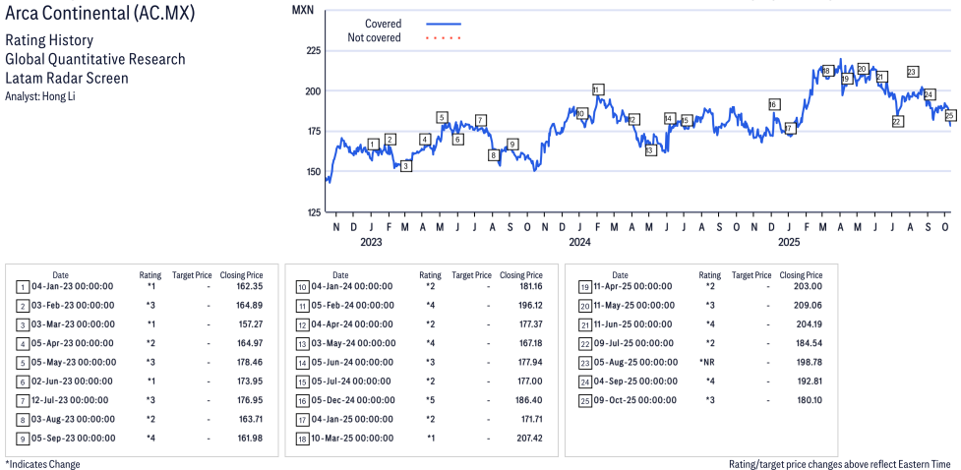Click chart marker 8 on the price line
Image resolution: width=961 pixels, height=470 pixels.
(494, 154)
